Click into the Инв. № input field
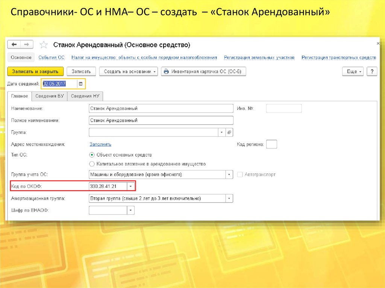 pos(283,109)
